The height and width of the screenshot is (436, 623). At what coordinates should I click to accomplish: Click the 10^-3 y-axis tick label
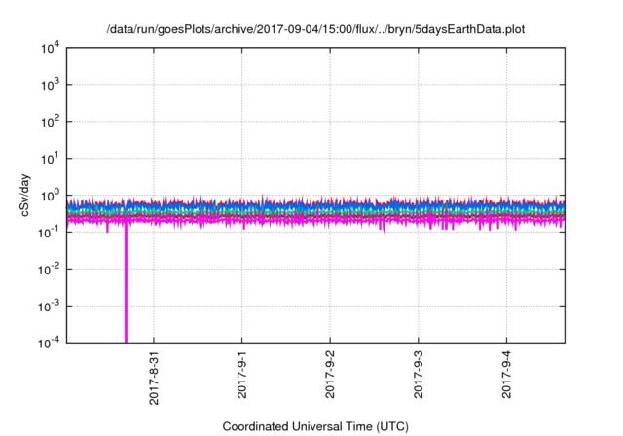(x=50, y=307)
